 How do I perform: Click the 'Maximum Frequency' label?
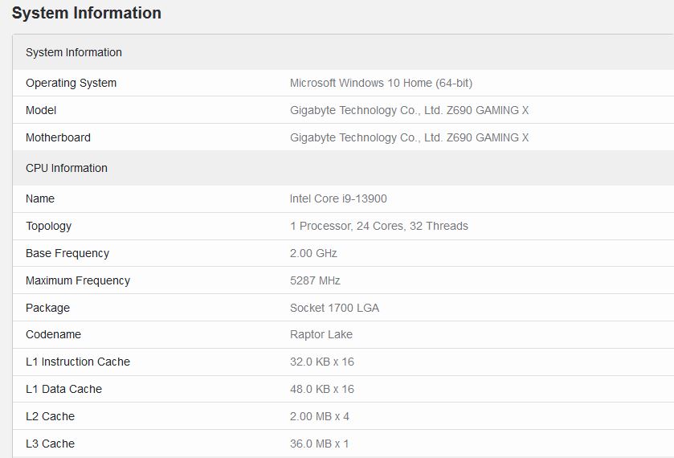[x=78, y=280]
